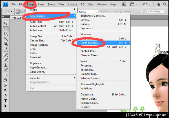Open the Filter menu

pos(61,5)
